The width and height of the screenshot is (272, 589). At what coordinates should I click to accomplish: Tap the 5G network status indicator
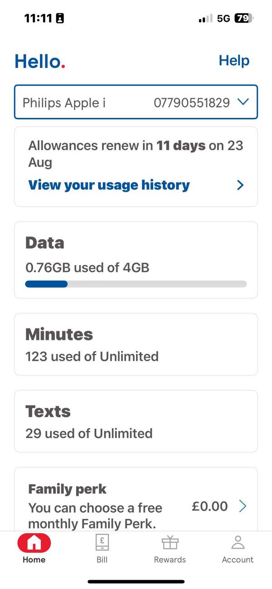pyautogui.click(x=223, y=19)
